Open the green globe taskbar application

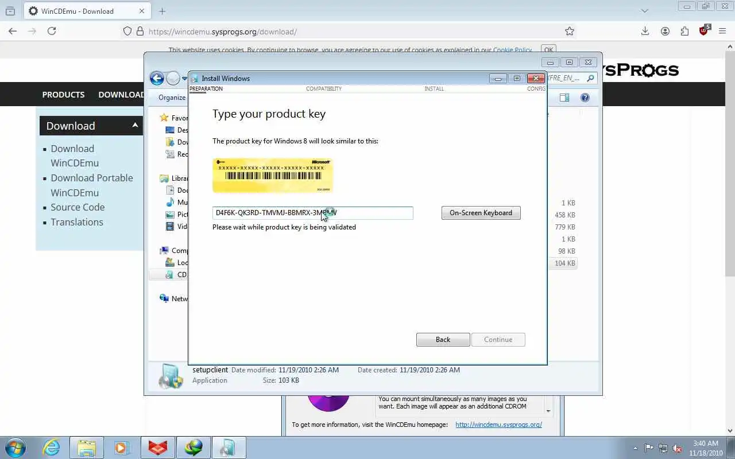[193, 448]
